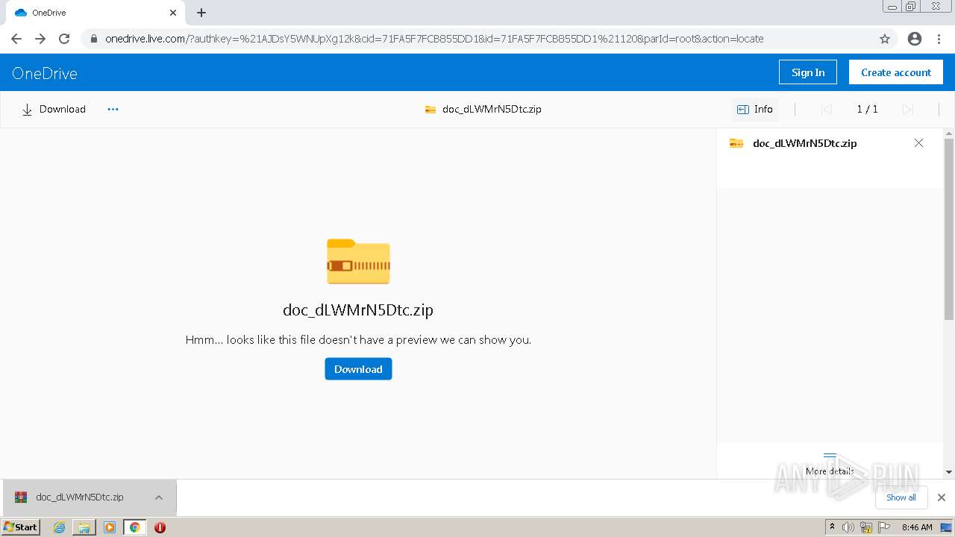Expand the download item chevron menu
This screenshot has height=537, width=955.
[x=159, y=497]
